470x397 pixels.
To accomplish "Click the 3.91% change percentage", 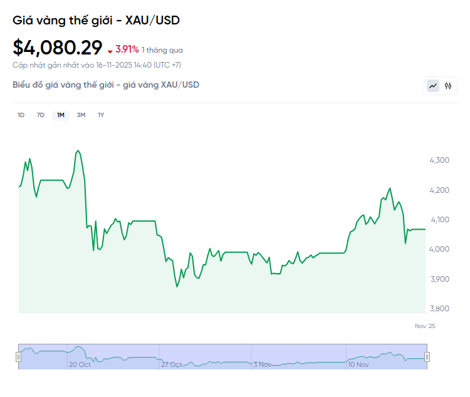I will (127, 49).
